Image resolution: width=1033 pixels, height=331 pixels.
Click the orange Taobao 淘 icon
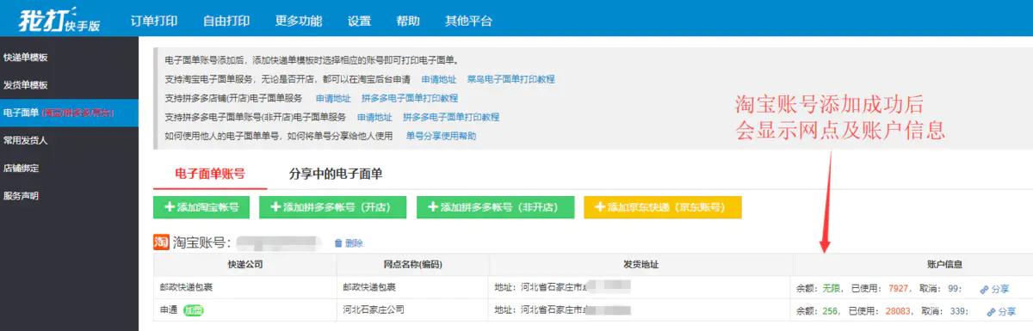coord(160,242)
